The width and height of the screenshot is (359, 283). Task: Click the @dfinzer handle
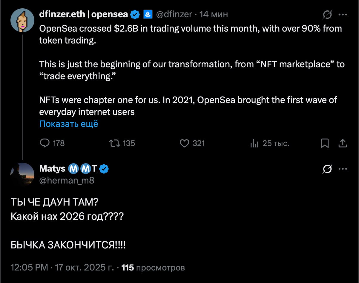174,14
